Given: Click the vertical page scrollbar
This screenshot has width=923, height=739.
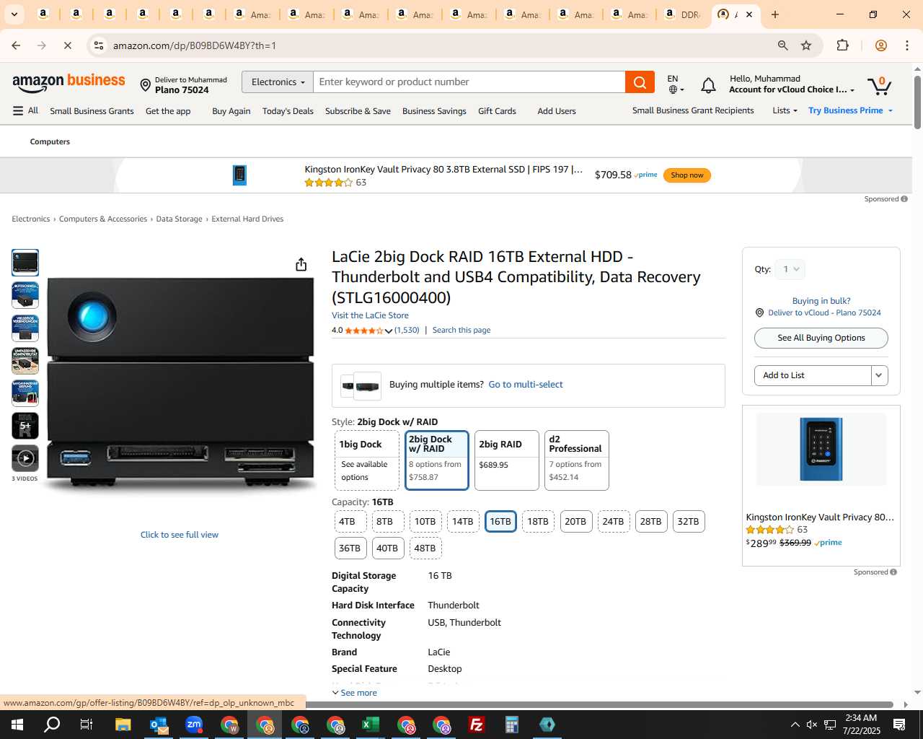Looking at the screenshot, I should [x=917, y=101].
